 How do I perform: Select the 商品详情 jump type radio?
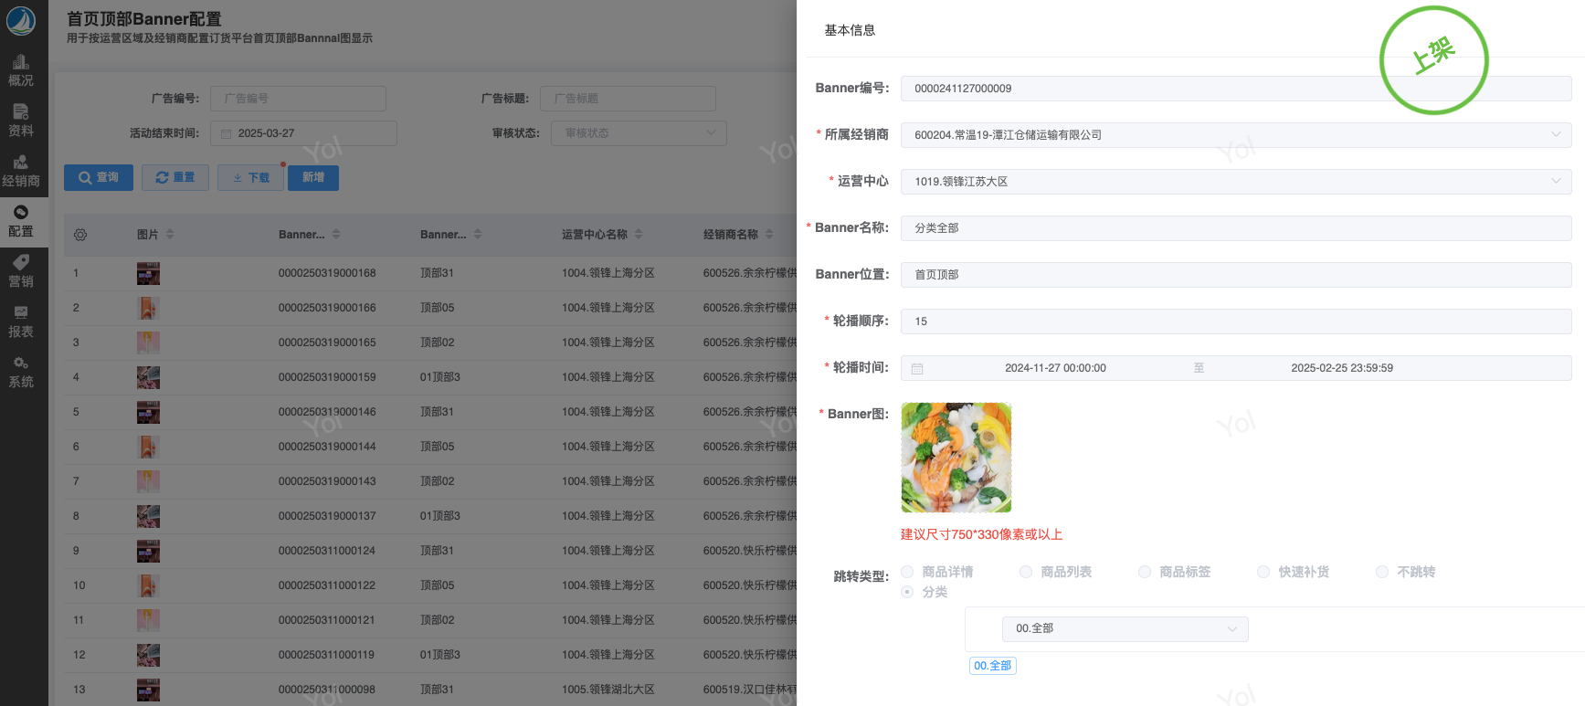(x=907, y=572)
